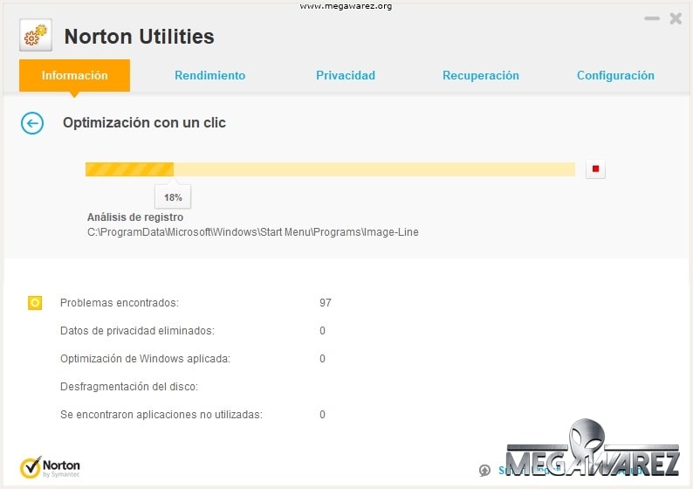
Task: Click the Norton by Symantec checkmark logo
Action: click(x=50, y=467)
